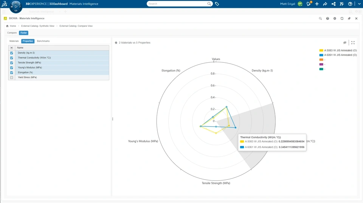Go to Home breadcrumb link

[13, 26]
